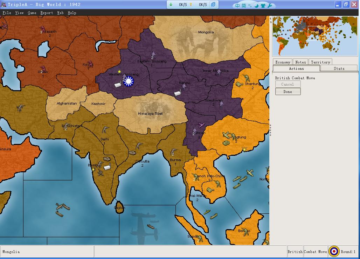360x259 pixels.
Task: Switch to the Territory tab
Action: [320, 62]
